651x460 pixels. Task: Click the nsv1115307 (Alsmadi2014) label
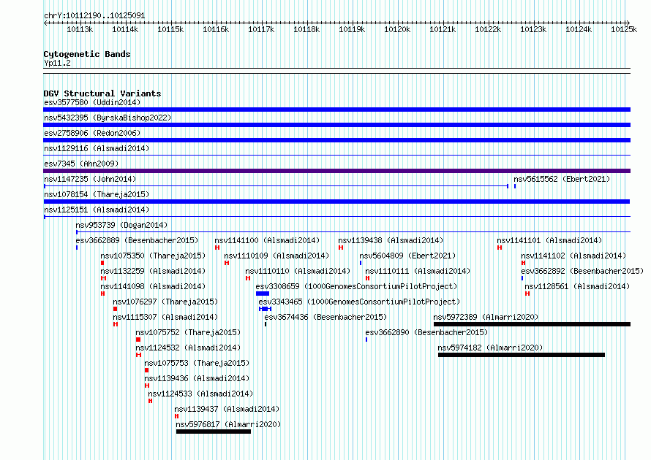pos(165,317)
